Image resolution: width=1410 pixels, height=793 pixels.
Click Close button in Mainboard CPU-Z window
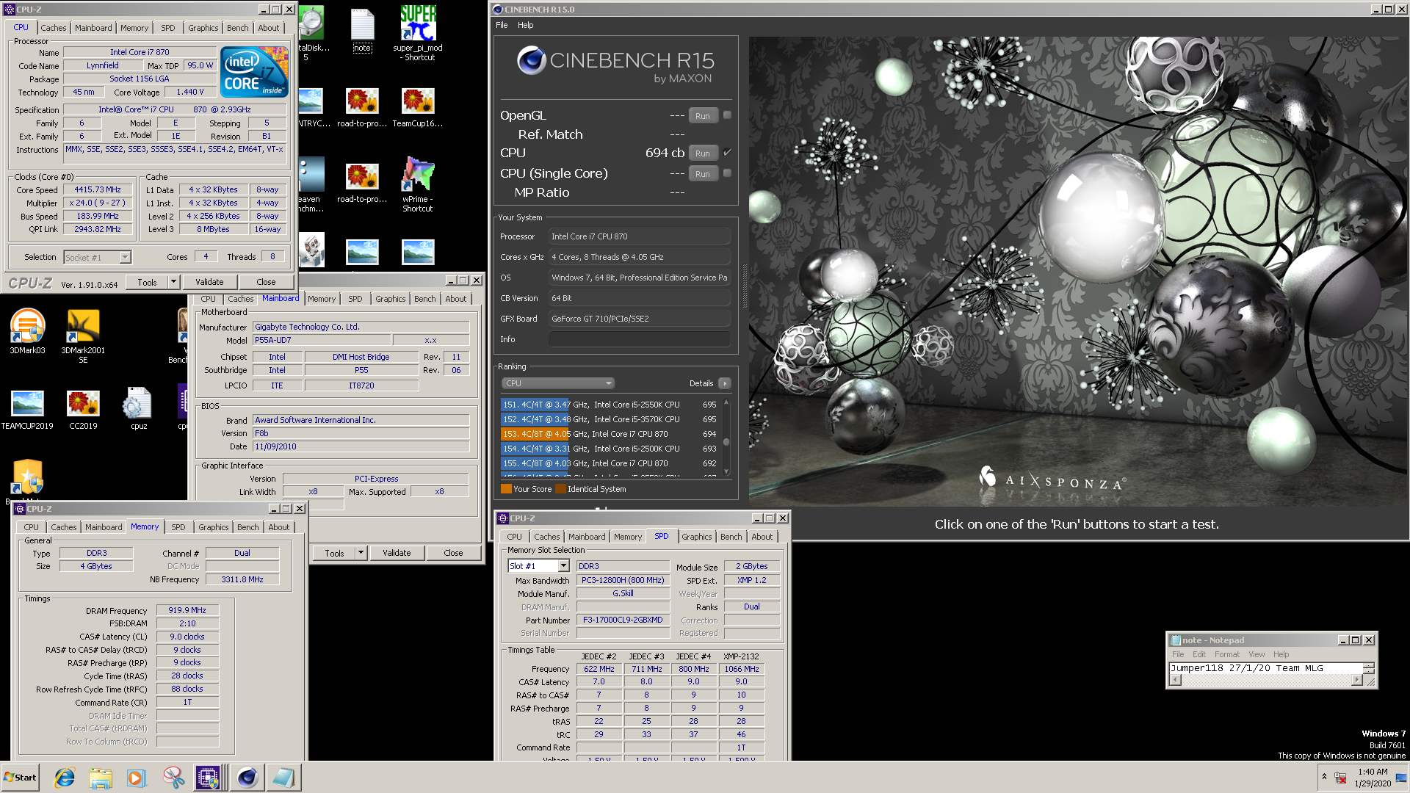pyautogui.click(x=453, y=553)
